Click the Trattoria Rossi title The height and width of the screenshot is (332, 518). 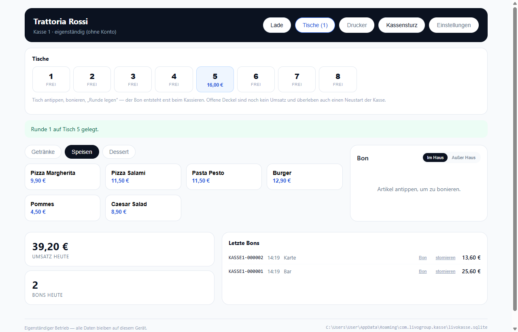click(61, 21)
